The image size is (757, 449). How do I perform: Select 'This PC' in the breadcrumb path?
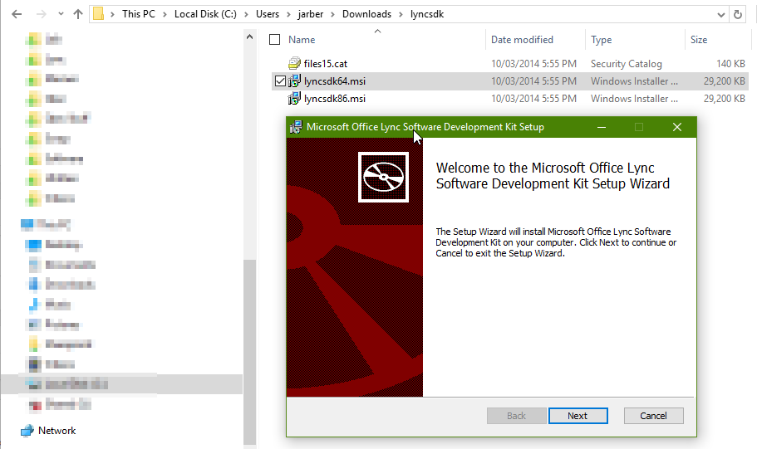click(139, 14)
